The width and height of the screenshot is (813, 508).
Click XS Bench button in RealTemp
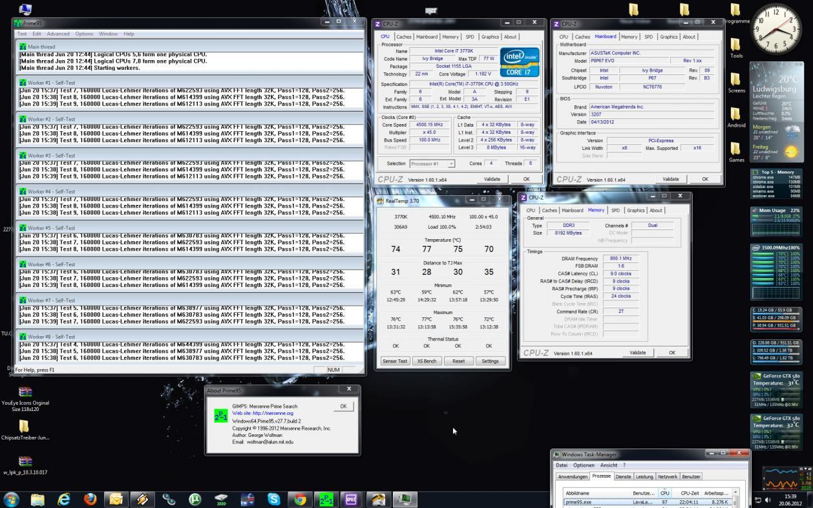(427, 361)
